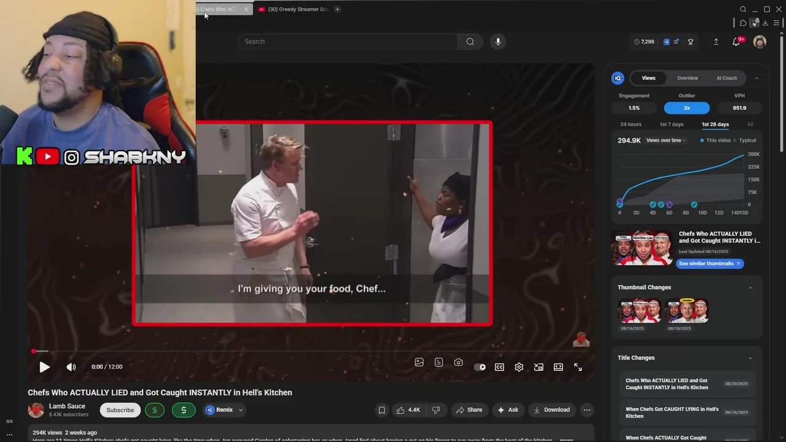
Task: Subscribe to Lamb Sauce channel
Action: 120,410
